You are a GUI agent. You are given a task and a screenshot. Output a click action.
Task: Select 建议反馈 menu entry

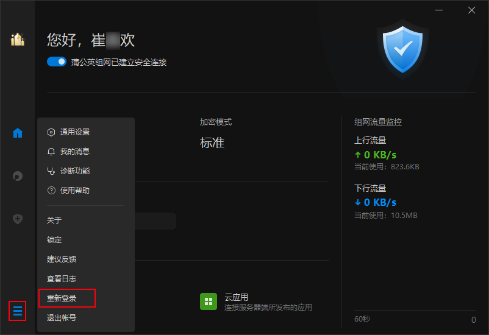click(x=62, y=259)
